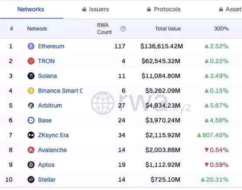
Task: Open the locked Protocols tab
Action: point(164,9)
